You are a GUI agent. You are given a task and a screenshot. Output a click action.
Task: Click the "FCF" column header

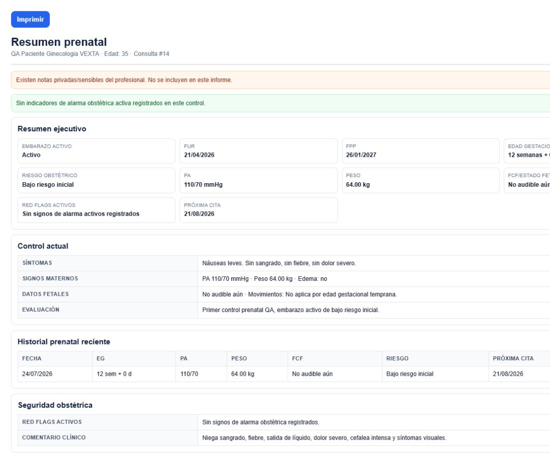297,358
